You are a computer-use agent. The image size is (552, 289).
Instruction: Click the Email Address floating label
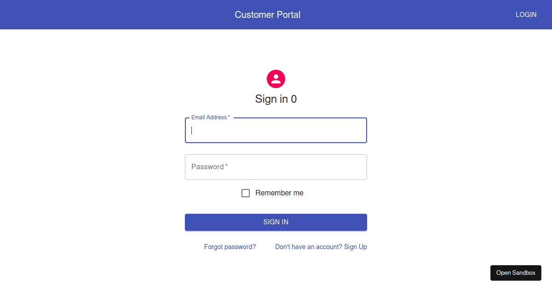pyautogui.click(x=208, y=117)
